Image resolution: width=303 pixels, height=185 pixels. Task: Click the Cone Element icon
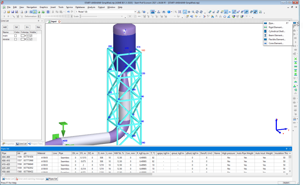tap(266, 43)
